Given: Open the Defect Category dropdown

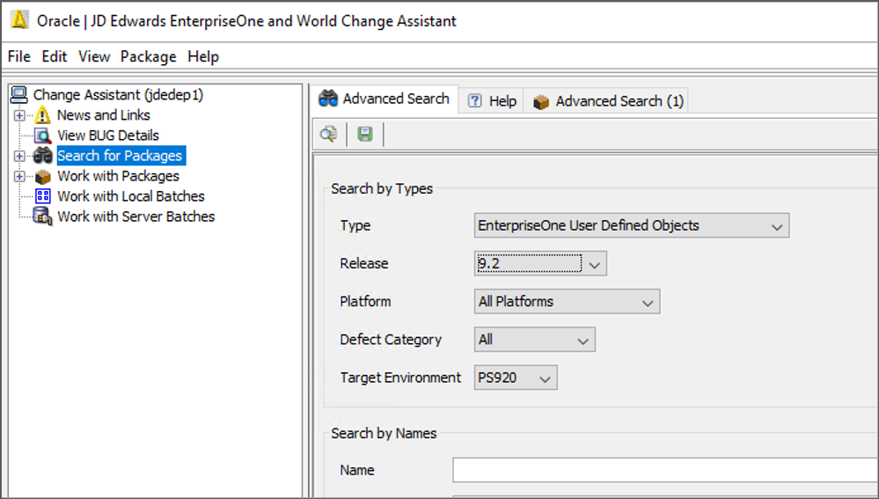Looking at the screenshot, I should pos(535,340).
